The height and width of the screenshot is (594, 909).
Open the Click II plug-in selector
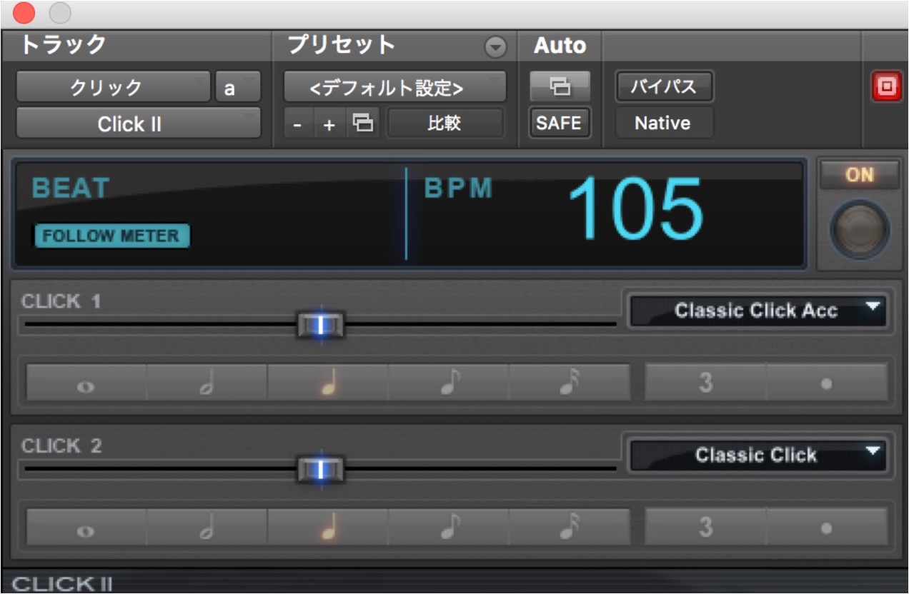[x=138, y=124]
